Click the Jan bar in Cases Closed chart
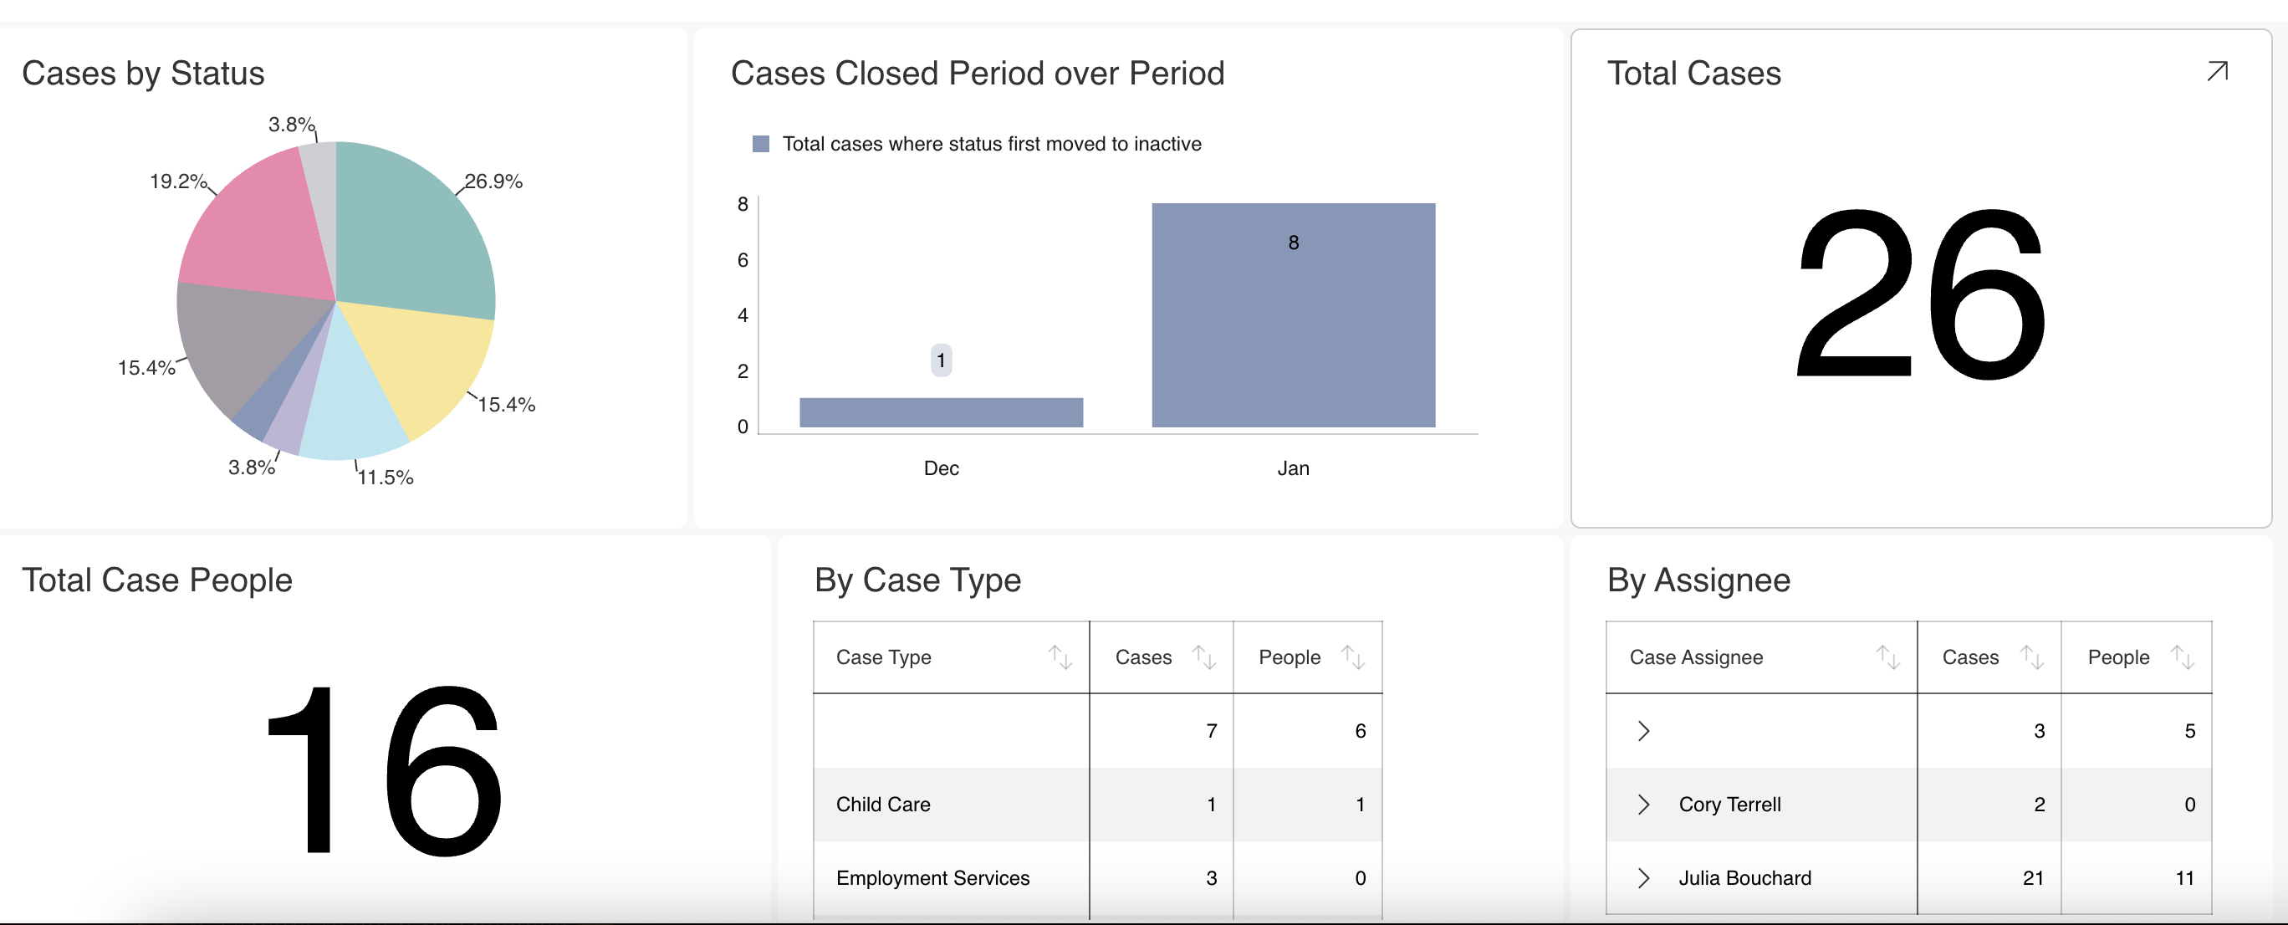The width and height of the screenshot is (2288, 925). click(x=1293, y=315)
